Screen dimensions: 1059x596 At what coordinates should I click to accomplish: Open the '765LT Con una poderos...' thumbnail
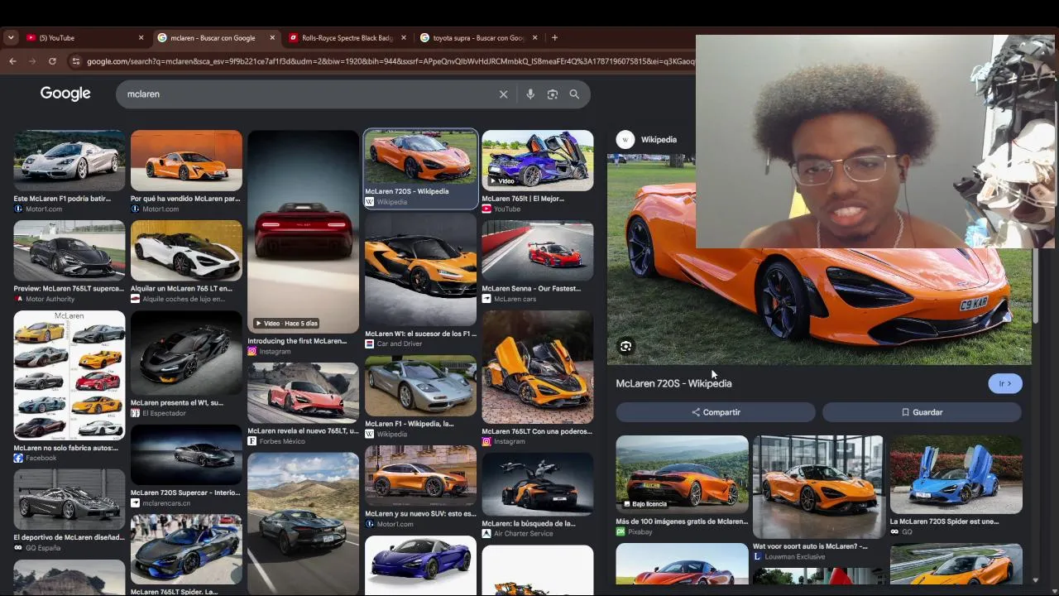click(538, 368)
